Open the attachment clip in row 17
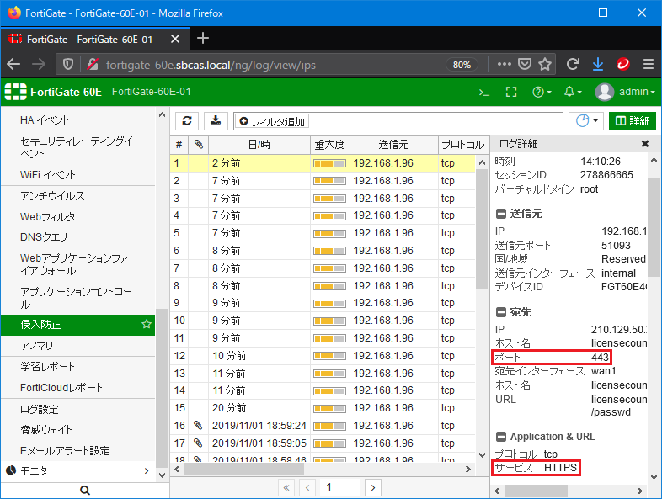Viewport: 662px width, 499px height. tap(198, 443)
